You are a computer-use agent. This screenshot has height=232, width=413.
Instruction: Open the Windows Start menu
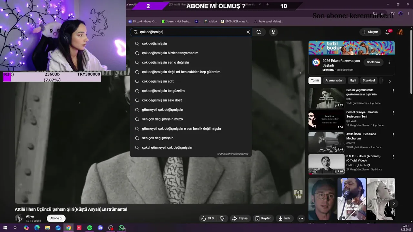coord(5,228)
